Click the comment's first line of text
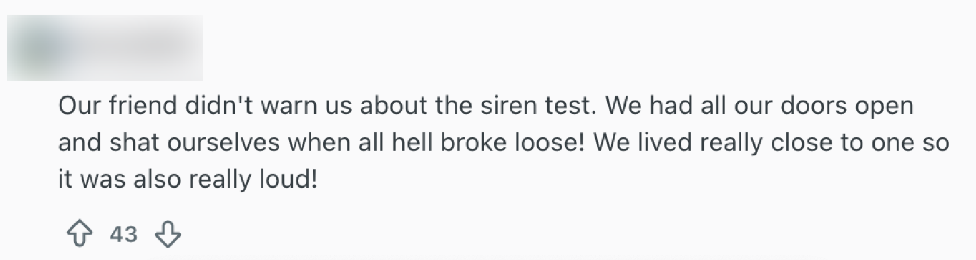 (x=485, y=106)
